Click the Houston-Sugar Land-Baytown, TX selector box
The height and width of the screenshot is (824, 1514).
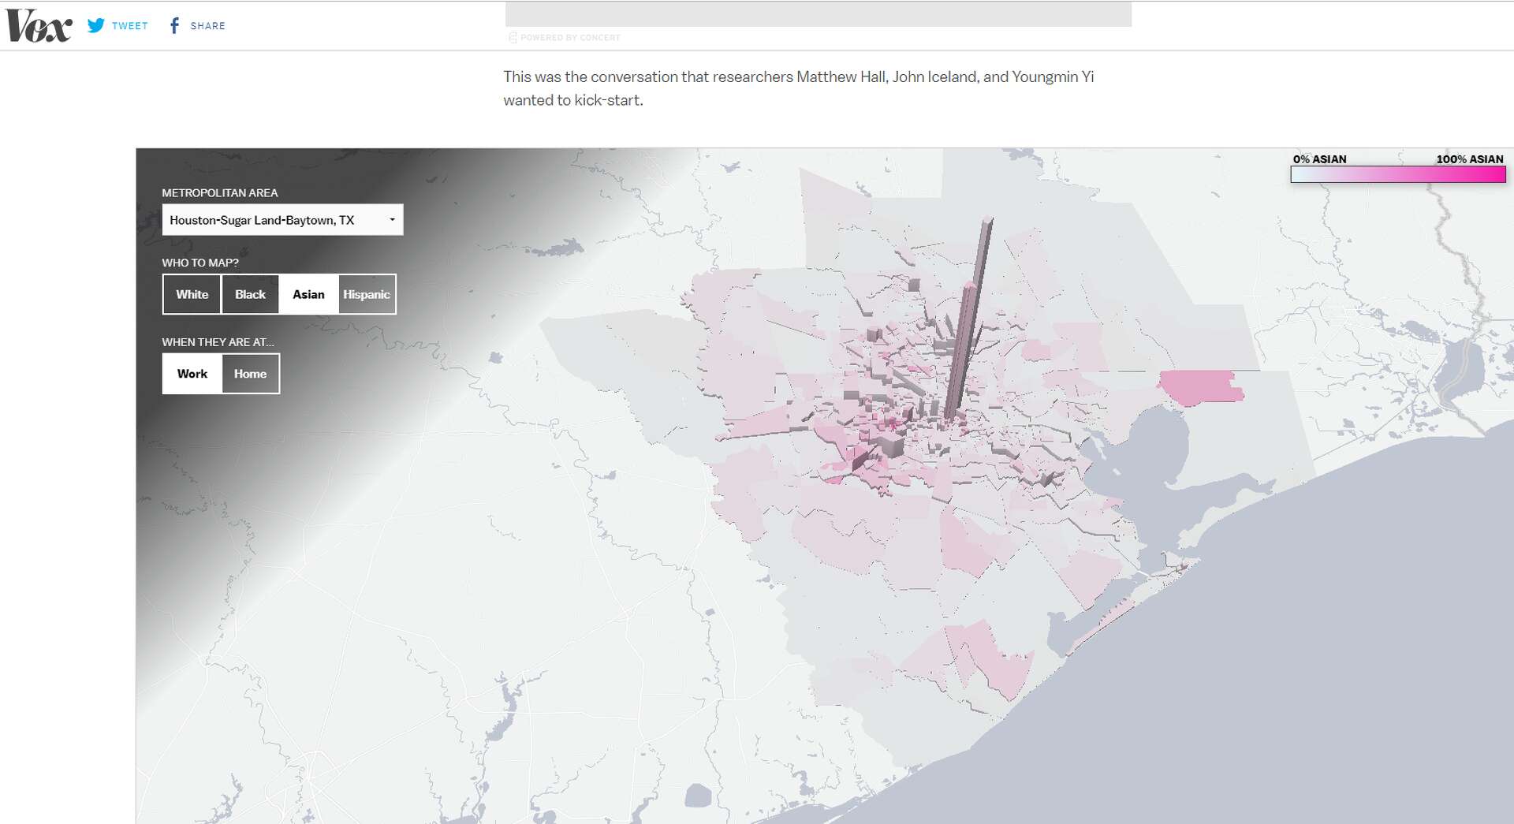point(282,219)
